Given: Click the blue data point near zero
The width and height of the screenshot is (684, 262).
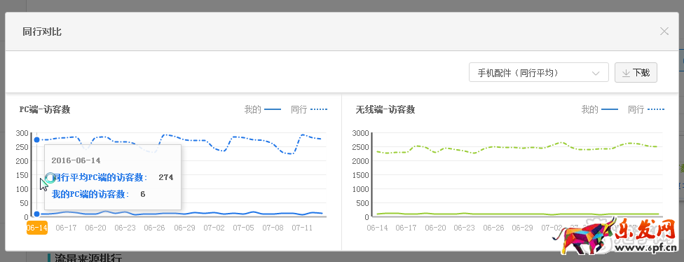Looking at the screenshot, I should click(x=37, y=214).
